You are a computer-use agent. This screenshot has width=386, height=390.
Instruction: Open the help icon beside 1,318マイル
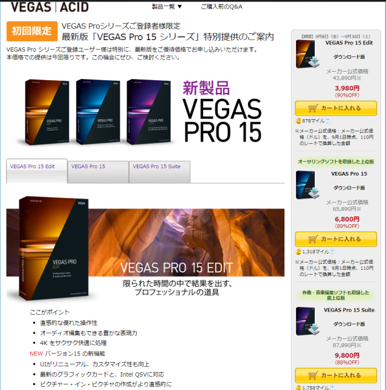tap(333, 251)
